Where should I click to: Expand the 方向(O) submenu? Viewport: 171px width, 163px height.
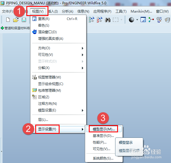58,48
